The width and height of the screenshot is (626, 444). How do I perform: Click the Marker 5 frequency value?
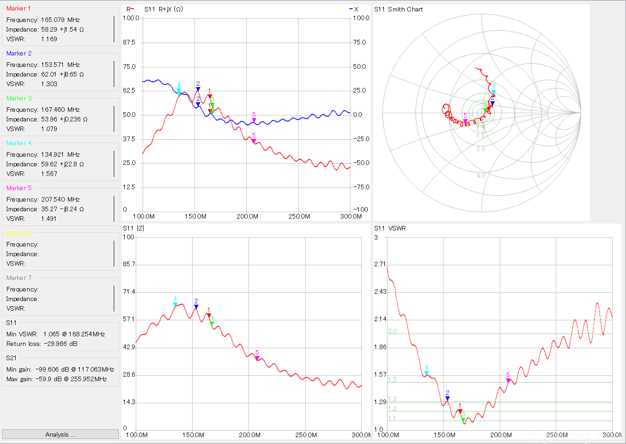tap(60, 199)
